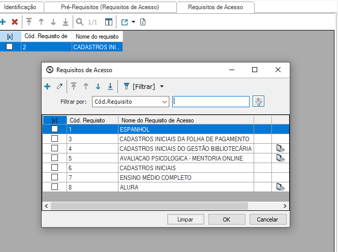The width and height of the screenshot is (338, 252).
Task: Switch to the Identificação tab
Action: pyautogui.click(x=20, y=7)
